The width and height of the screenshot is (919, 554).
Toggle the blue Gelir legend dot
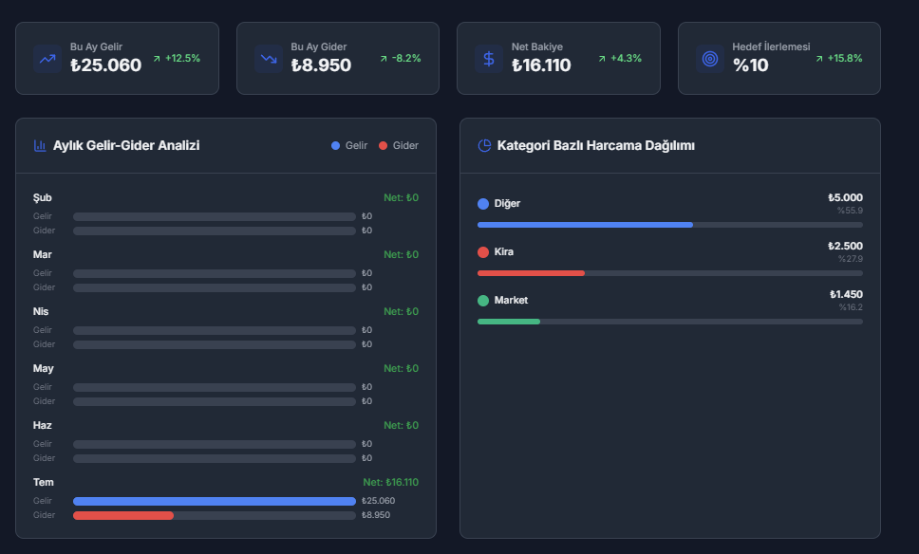pyautogui.click(x=335, y=146)
